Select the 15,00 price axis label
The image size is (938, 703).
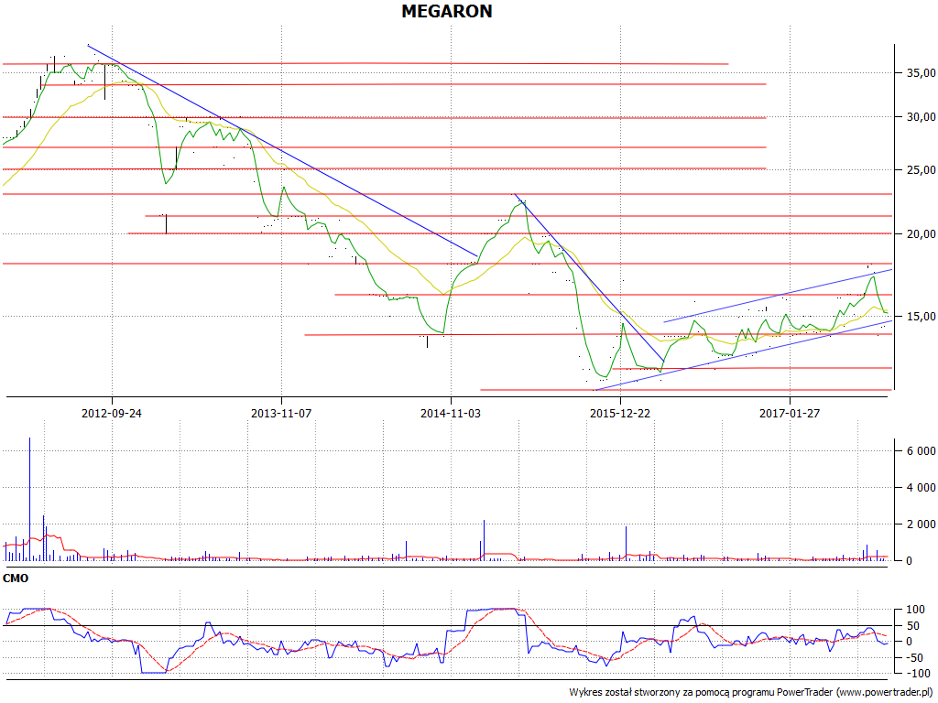click(x=921, y=316)
